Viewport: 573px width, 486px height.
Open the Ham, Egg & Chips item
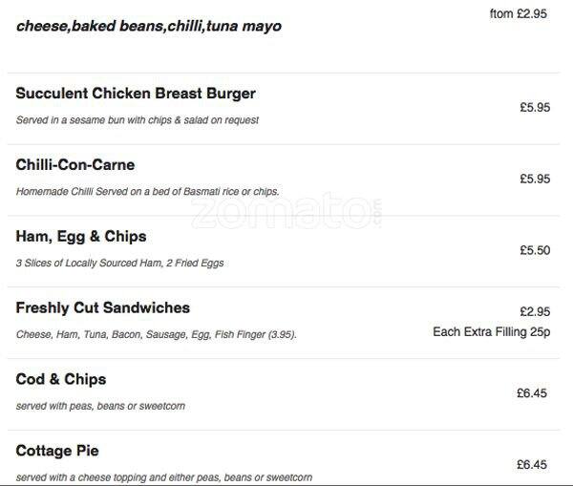[81, 236]
